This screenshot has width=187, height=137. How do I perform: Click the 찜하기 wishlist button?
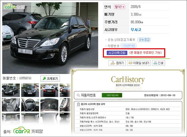point(117,63)
